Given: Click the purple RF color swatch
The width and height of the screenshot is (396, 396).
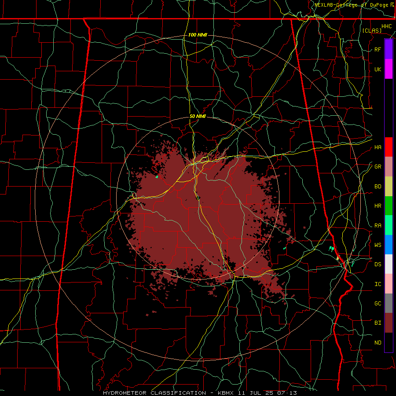Looking at the screenshot, I should pyautogui.click(x=389, y=49).
